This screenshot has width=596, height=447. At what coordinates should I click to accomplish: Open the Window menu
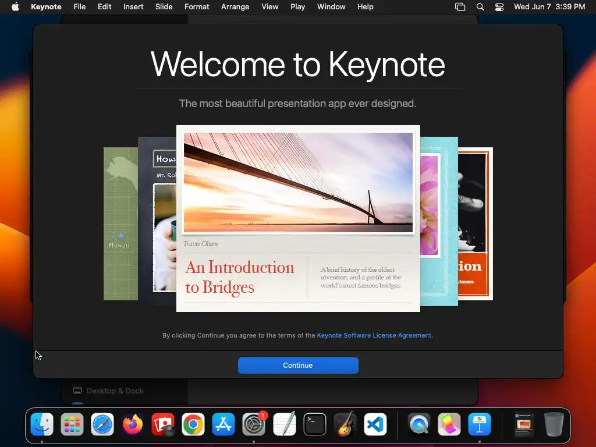click(x=331, y=7)
